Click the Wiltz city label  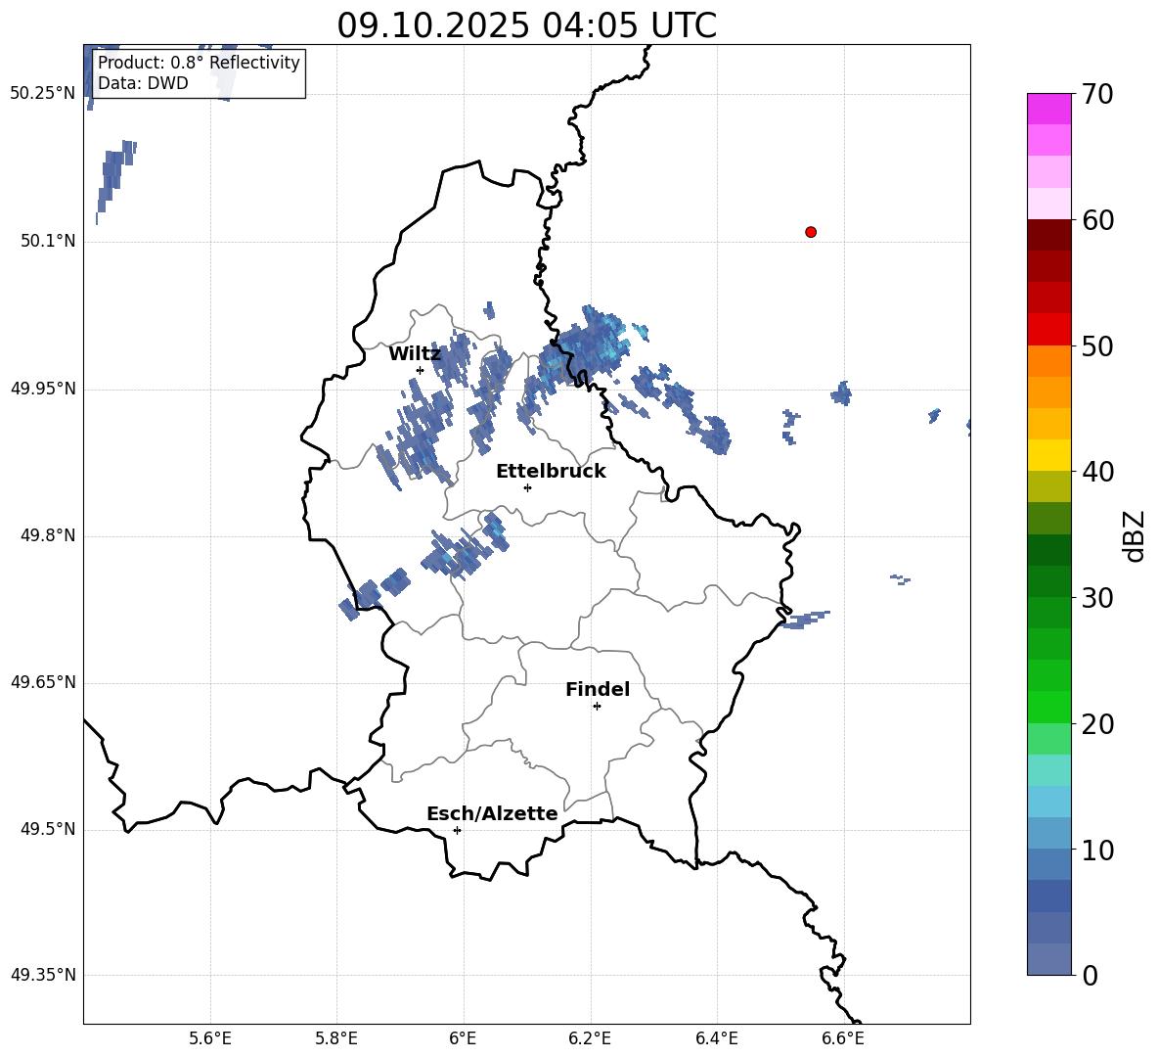point(415,354)
